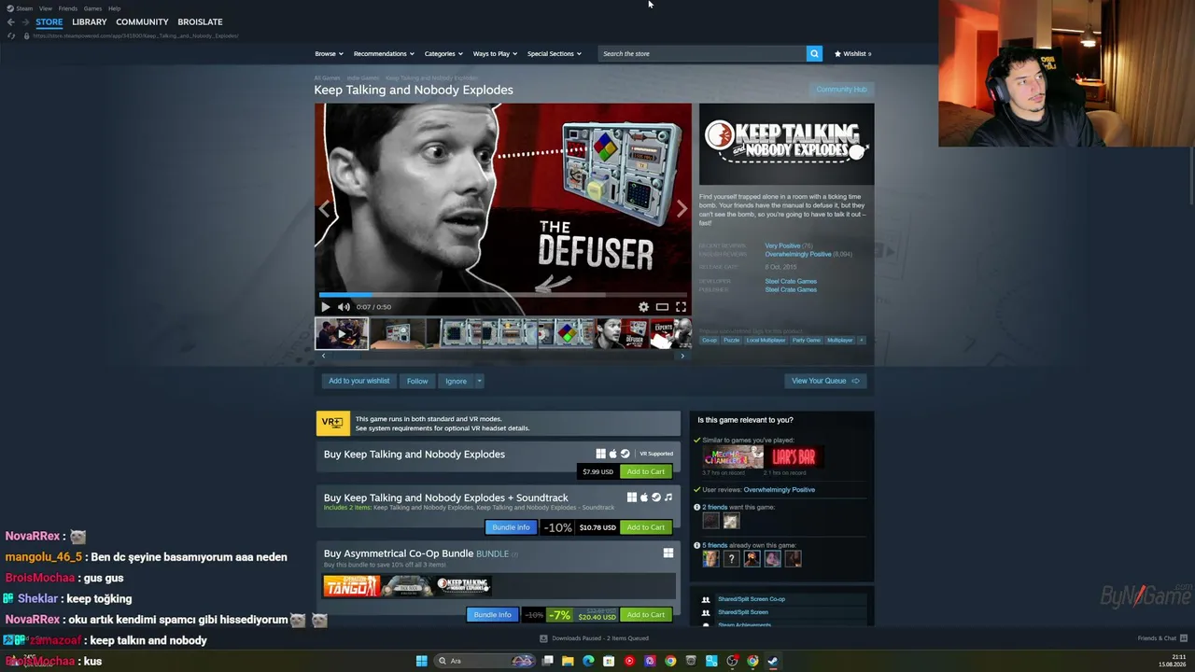Click View Your Queue
Image resolution: width=1195 pixels, height=672 pixels.
825,381
